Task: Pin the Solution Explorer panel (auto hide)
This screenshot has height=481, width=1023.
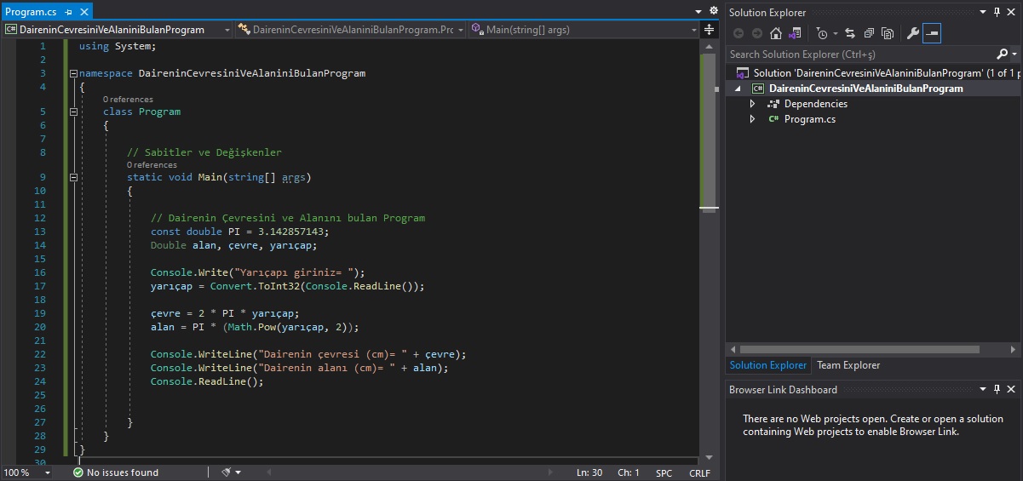Action: pyautogui.click(x=997, y=12)
